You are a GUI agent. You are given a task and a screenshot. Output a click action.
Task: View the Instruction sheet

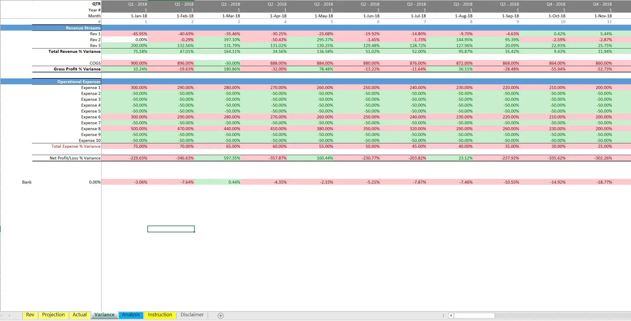(160, 315)
